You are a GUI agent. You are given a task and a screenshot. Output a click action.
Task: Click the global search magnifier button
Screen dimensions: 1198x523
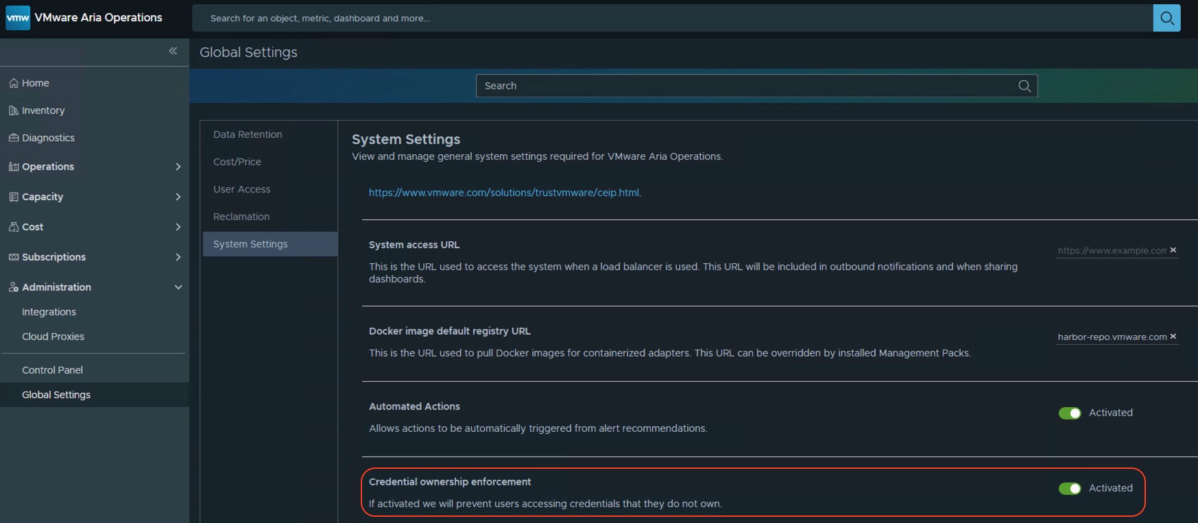[x=1166, y=19]
